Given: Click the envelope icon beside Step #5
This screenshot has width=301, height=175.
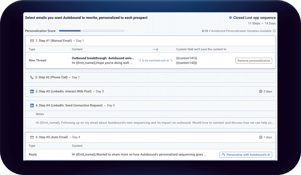Looking at the screenshot, I should [x=32, y=137].
